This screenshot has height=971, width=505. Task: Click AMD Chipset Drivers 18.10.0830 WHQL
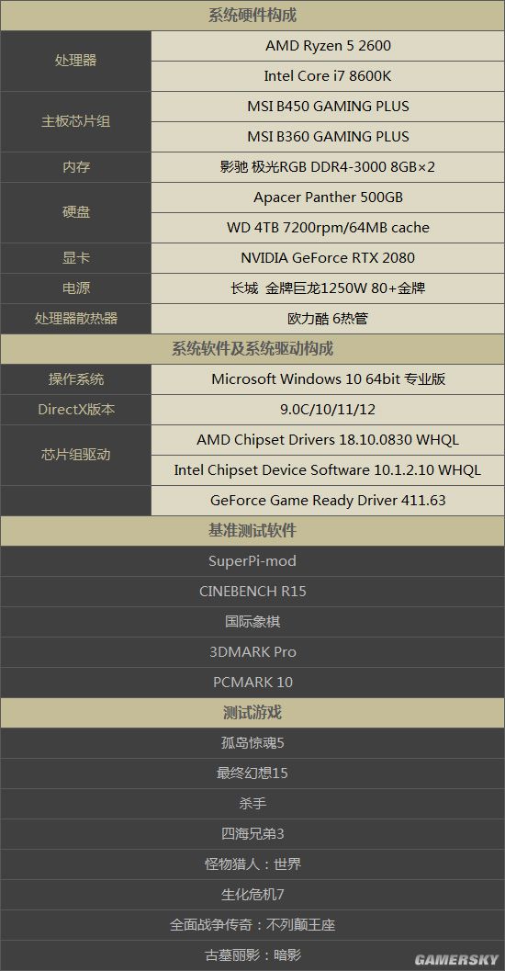click(x=328, y=440)
